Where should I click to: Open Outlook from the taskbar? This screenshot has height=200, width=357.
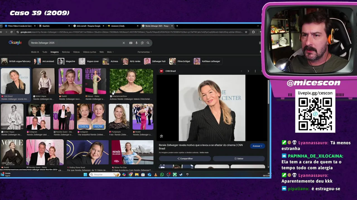point(149,174)
